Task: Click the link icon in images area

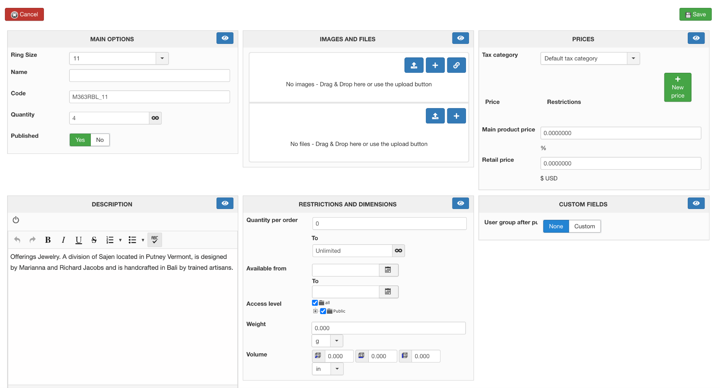Action: click(456, 65)
